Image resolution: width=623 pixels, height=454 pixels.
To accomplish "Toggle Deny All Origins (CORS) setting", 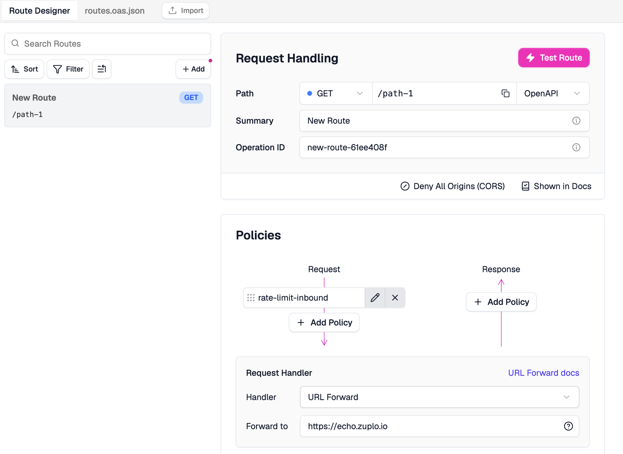I will click(453, 186).
